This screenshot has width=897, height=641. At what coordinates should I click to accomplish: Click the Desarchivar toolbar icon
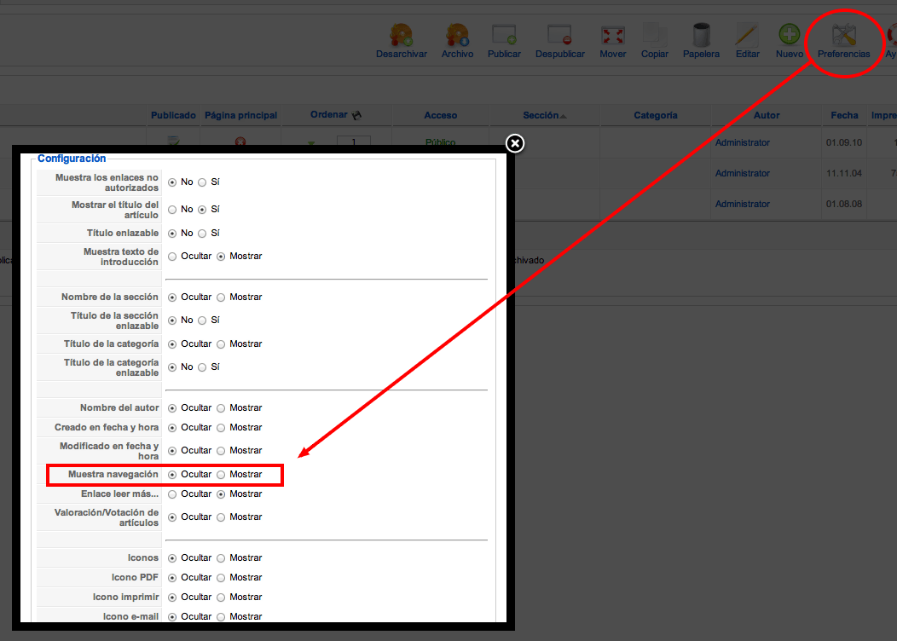[401, 36]
